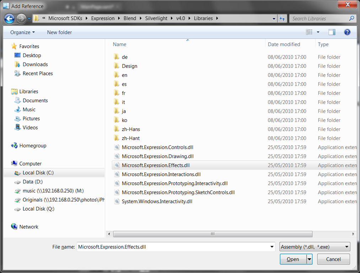Screen dimensions: 360x273
Task: Select Blend breadcrumb segment
Action: point(130,18)
